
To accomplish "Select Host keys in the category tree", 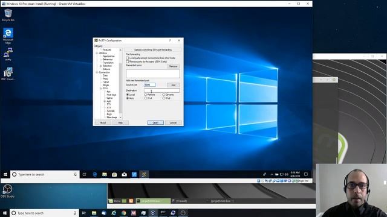I will 111,95.
